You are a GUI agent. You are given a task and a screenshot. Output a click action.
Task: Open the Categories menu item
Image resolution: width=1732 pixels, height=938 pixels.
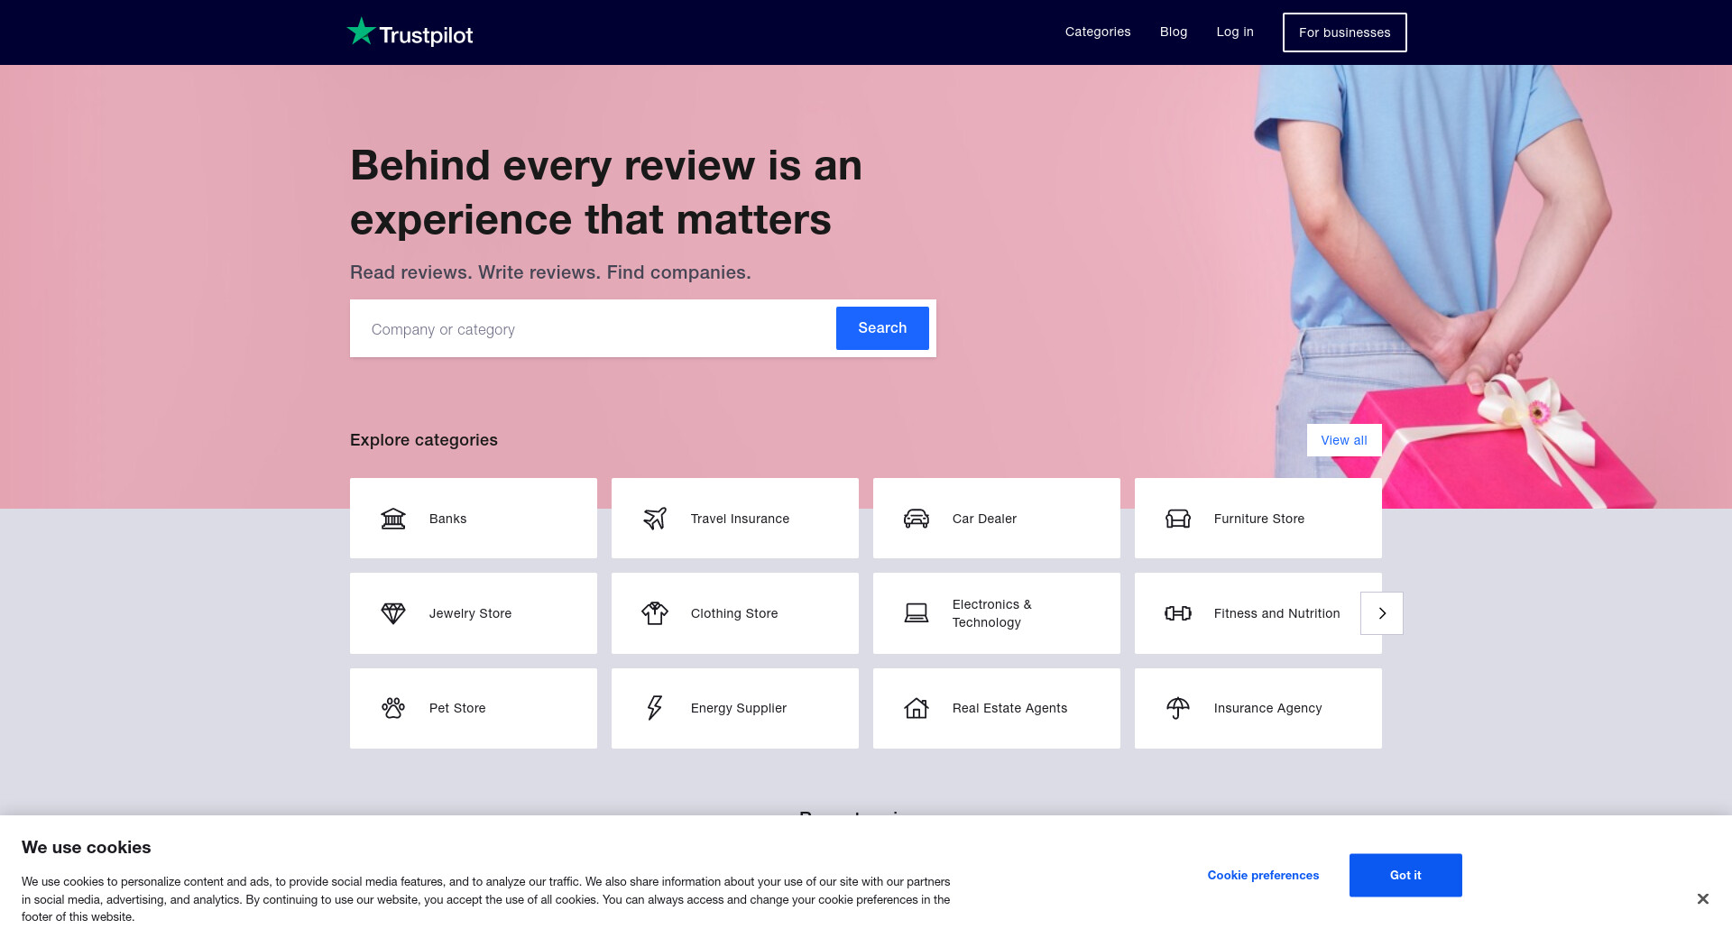1098,32
